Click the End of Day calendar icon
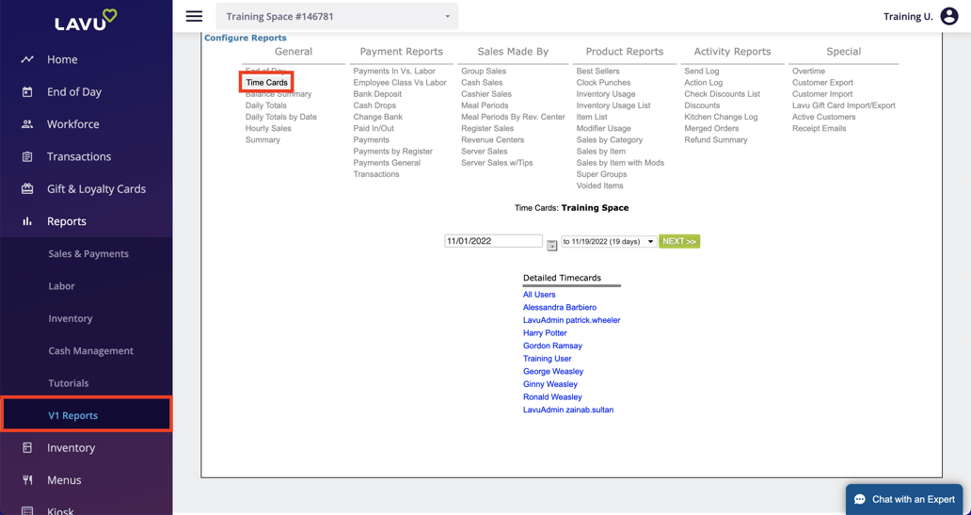Viewport: 971px width, 515px height. point(27,92)
